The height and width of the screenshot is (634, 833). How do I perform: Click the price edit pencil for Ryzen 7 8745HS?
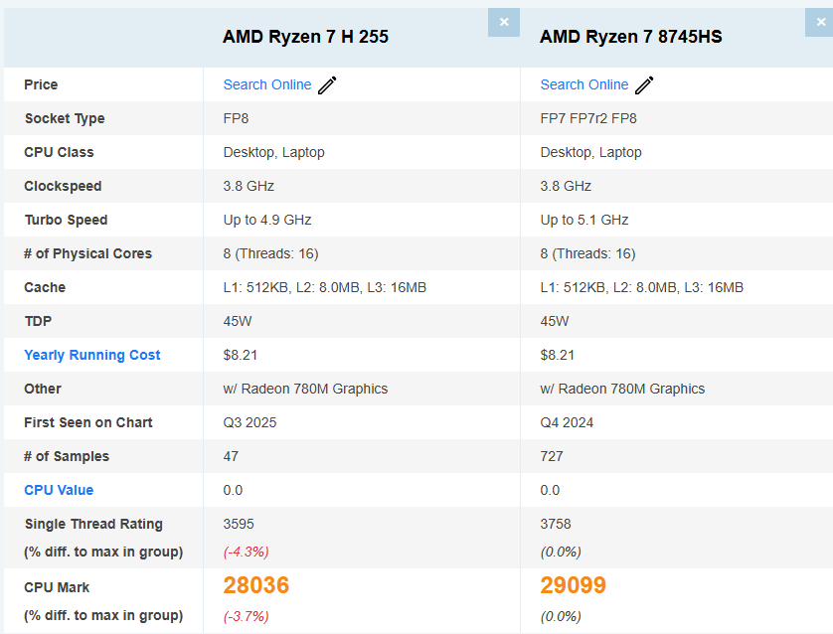[644, 84]
